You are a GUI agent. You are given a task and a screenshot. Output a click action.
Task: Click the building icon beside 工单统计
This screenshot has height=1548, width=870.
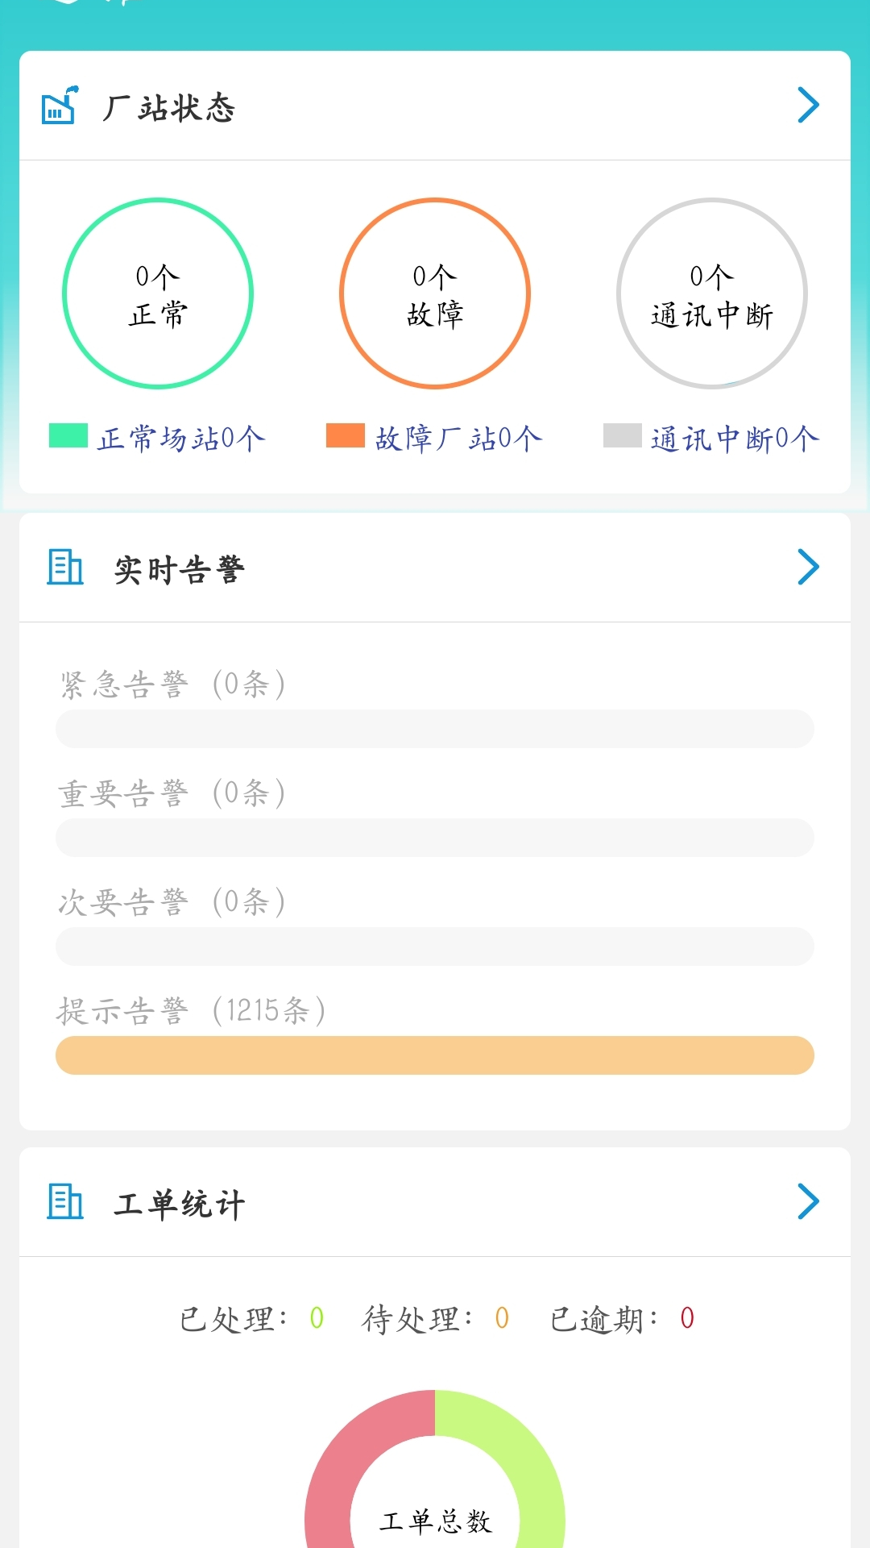pos(65,1202)
